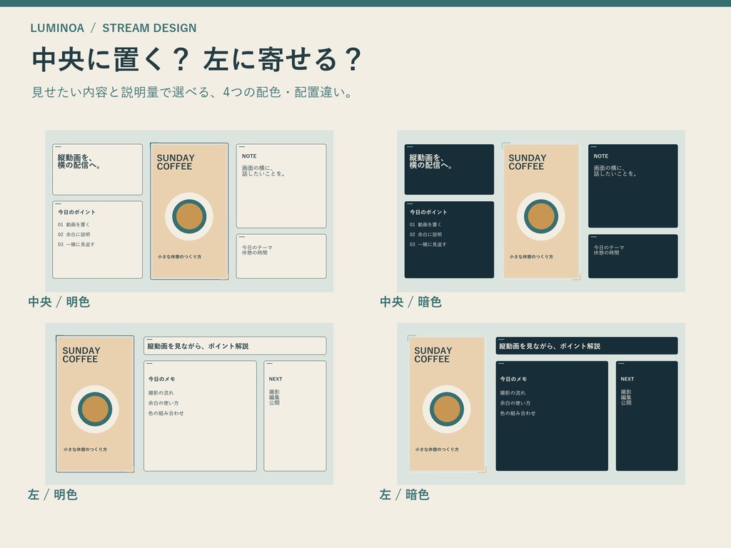Click the NEXT heading in 左 / 明色
The width and height of the screenshot is (731, 548).
pyautogui.click(x=276, y=379)
